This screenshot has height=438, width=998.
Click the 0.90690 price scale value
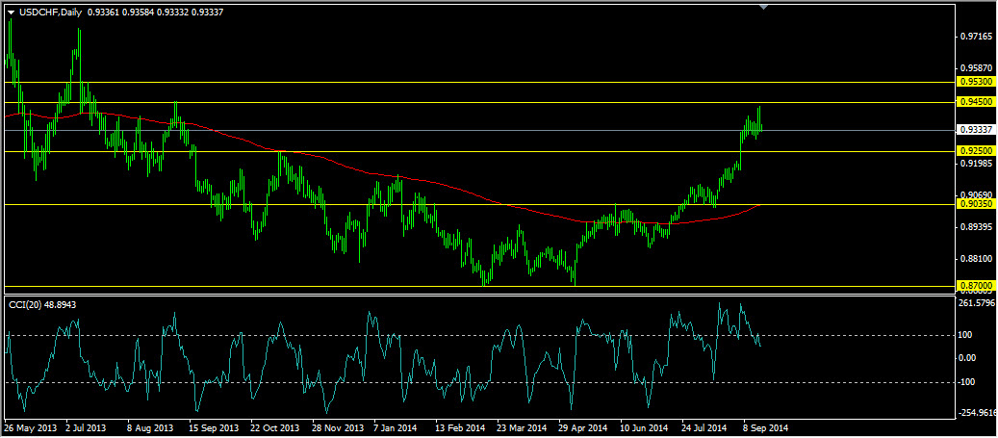coord(977,194)
